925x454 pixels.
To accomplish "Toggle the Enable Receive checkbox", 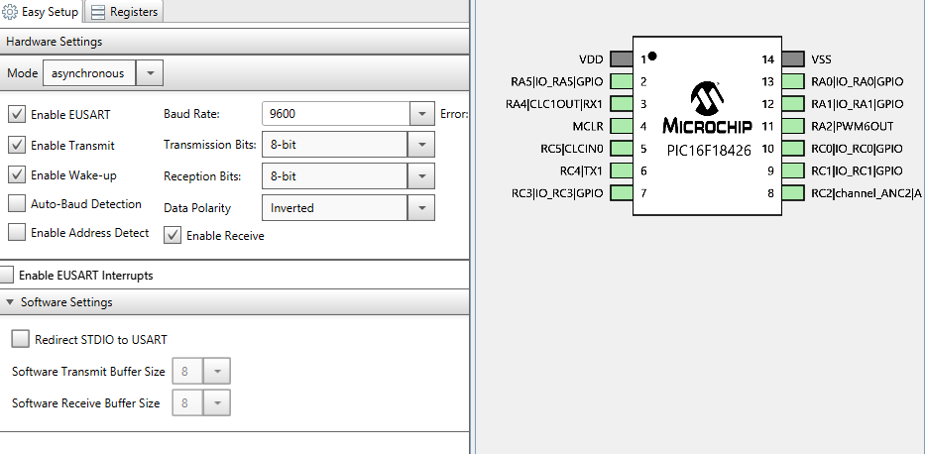I will tap(173, 235).
